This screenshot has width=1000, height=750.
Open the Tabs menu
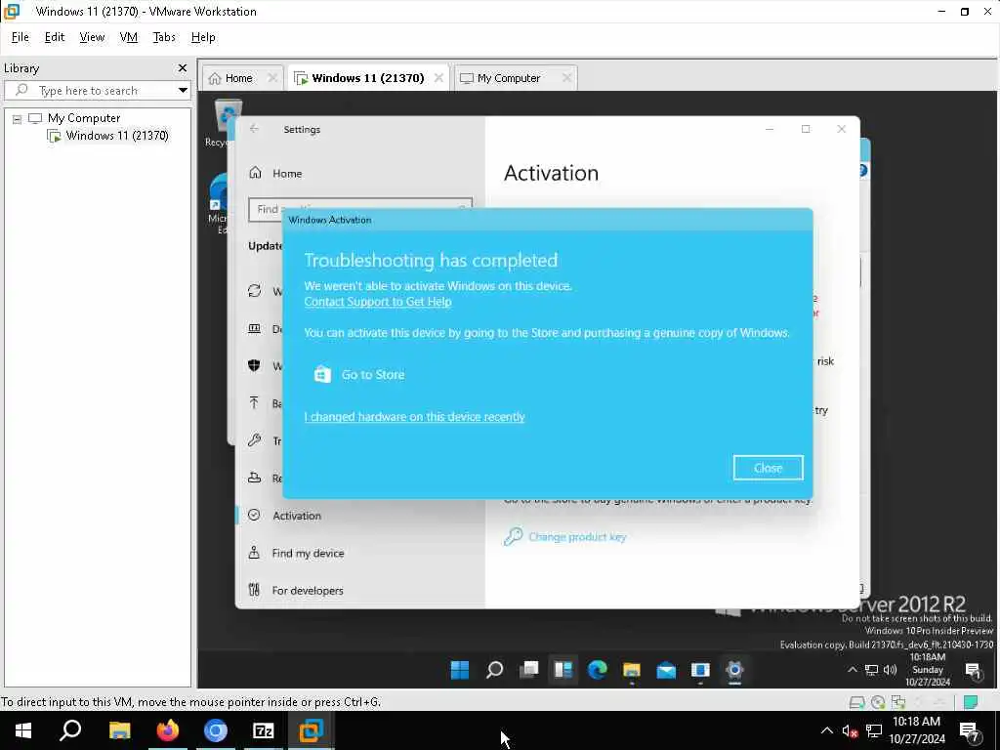tap(164, 37)
